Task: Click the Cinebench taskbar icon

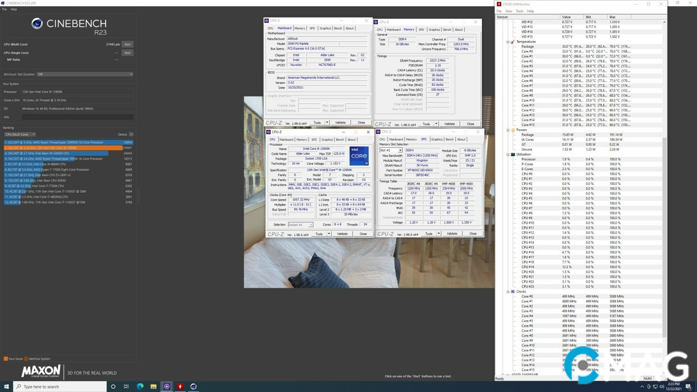Action: pos(193,387)
